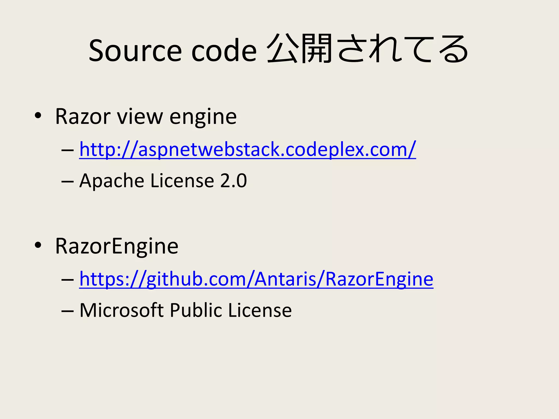Open the aspnetwebstack.codeplex.com link

pos(248,149)
